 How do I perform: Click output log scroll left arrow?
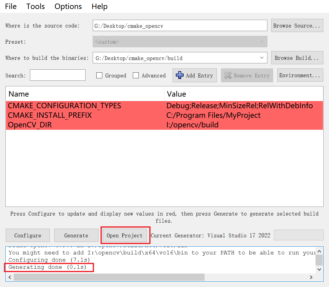(x=10, y=277)
